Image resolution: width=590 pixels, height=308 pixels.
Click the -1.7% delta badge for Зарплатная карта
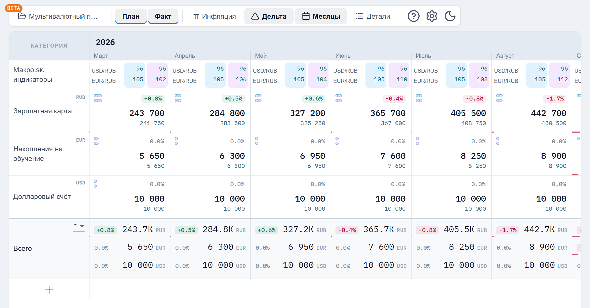coord(555,99)
